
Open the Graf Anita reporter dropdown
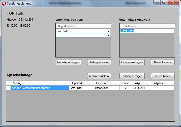(x=108, y=31)
